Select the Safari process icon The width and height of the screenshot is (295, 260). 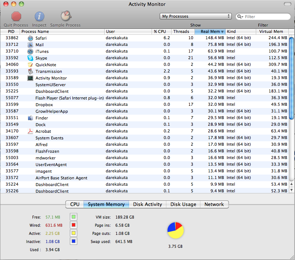[x=30, y=38]
